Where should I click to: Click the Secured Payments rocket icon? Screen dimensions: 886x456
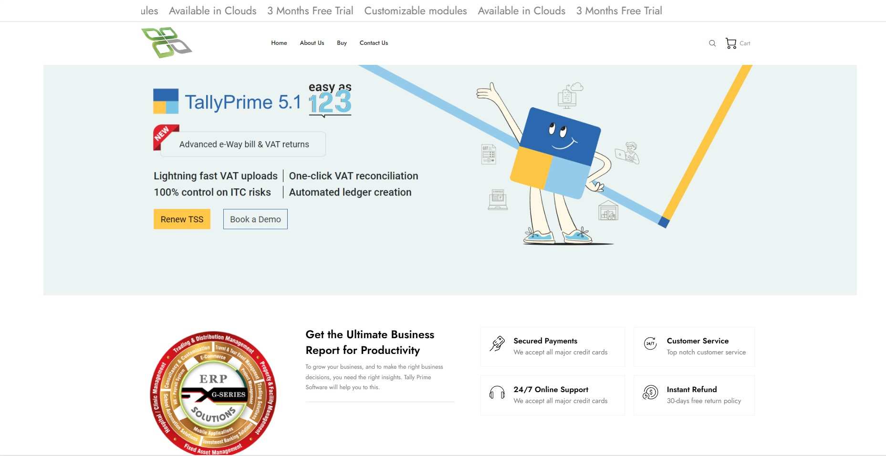(497, 343)
